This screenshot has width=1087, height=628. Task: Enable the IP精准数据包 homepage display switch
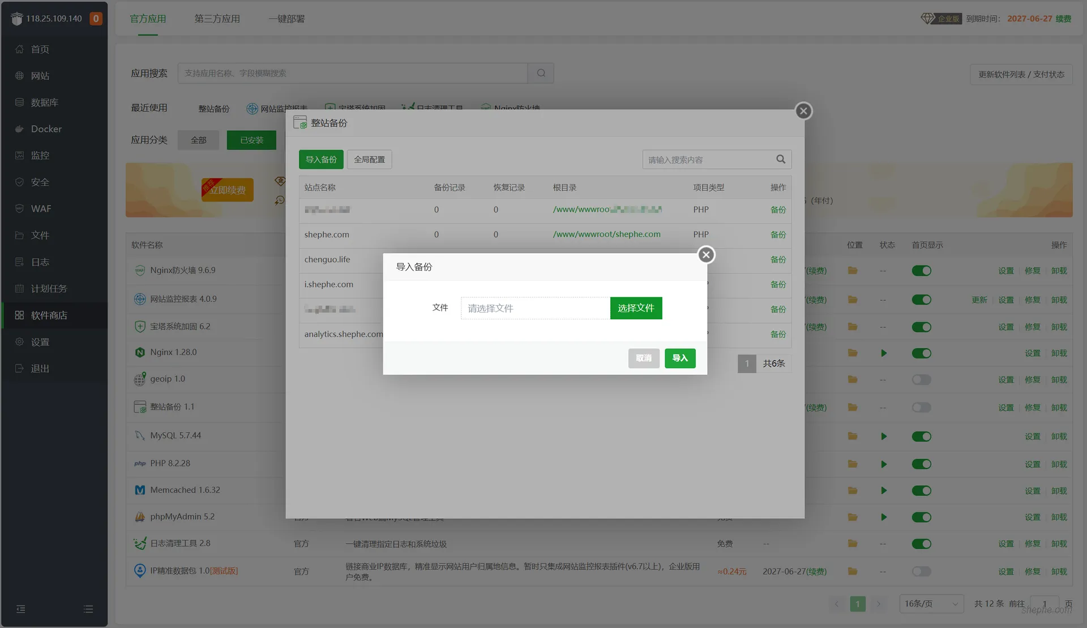click(x=921, y=571)
